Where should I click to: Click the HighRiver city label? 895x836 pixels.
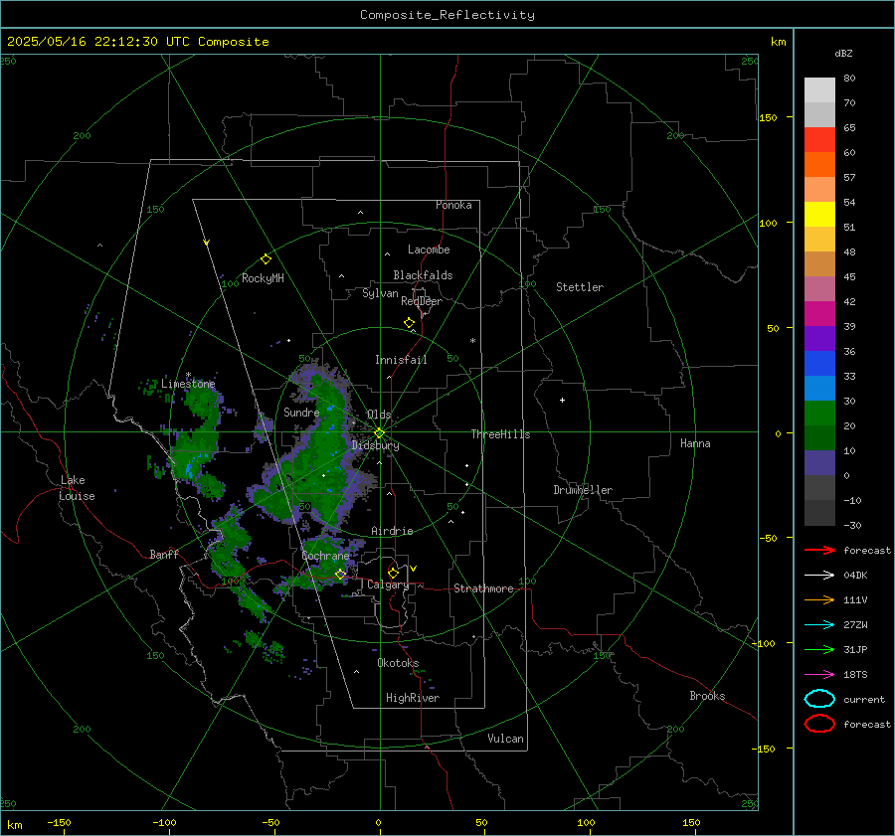pyautogui.click(x=413, y=698)
